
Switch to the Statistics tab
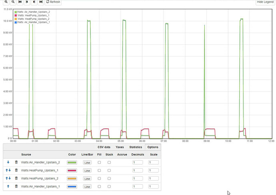(136, 147)
